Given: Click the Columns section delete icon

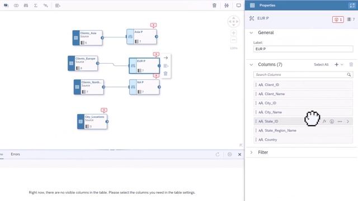Looking at the screenshot, I should point(351,65).
